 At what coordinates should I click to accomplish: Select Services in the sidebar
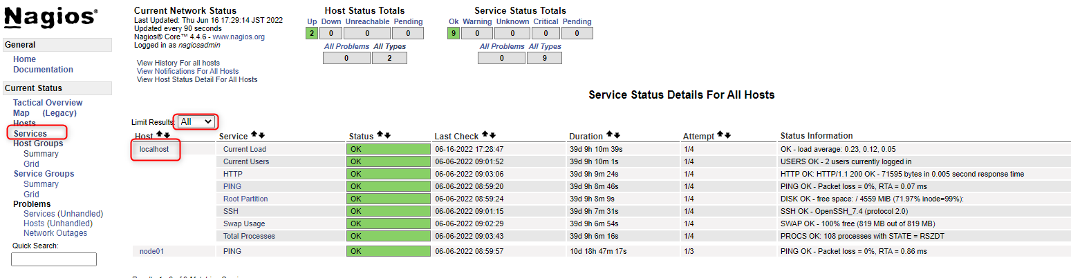pyautogui.click(x=30, y=133)
